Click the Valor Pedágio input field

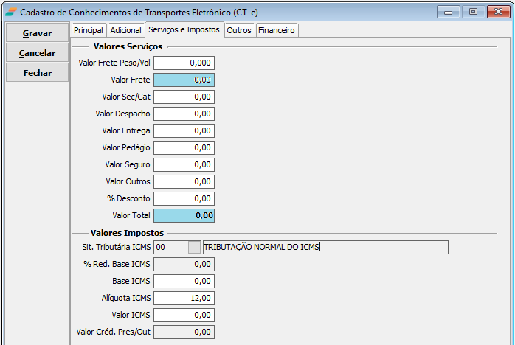tap(184, 147)
